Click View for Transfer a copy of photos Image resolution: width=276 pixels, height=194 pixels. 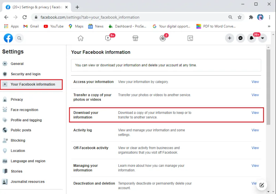tap(255, 95)
